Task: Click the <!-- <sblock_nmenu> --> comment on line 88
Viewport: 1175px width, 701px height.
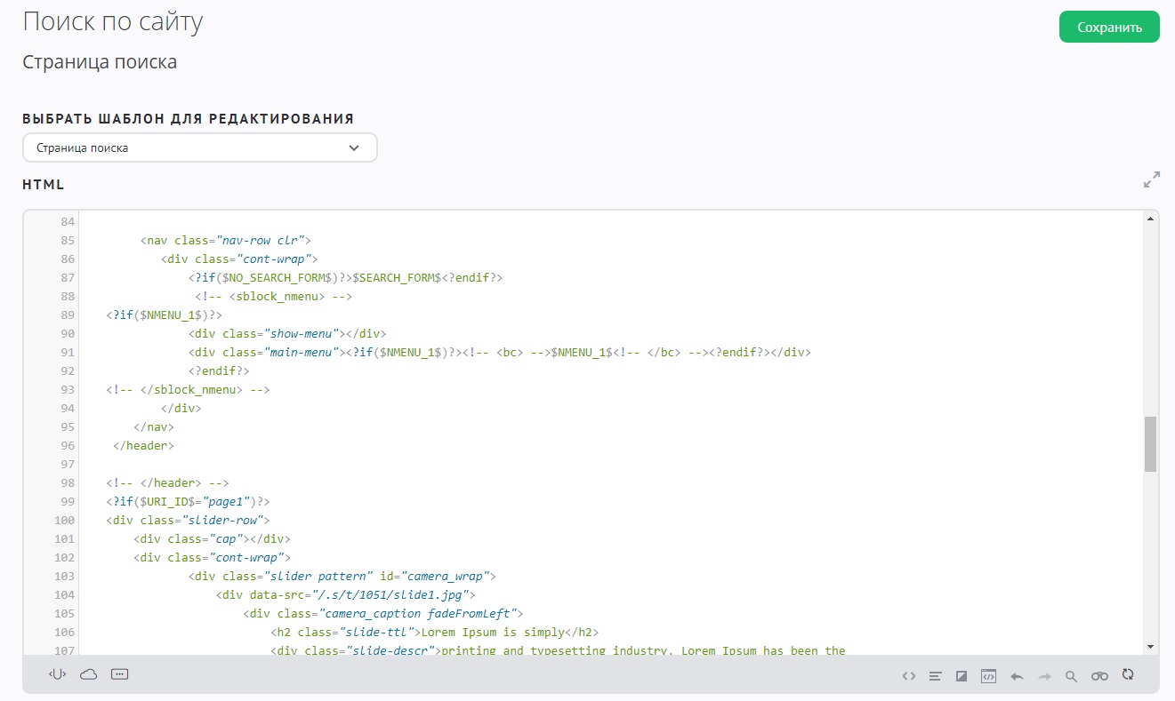Action: click(x=274, y=296)
